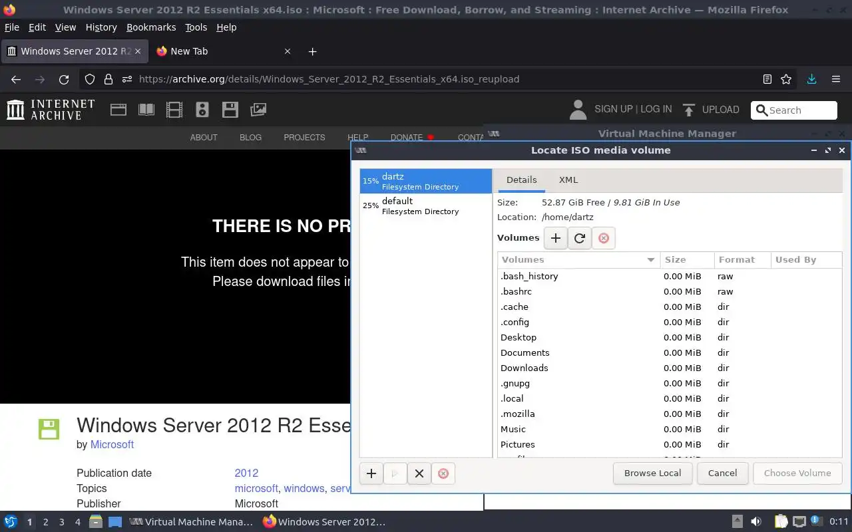Open Archive images icon

click(x=258, y=110)
